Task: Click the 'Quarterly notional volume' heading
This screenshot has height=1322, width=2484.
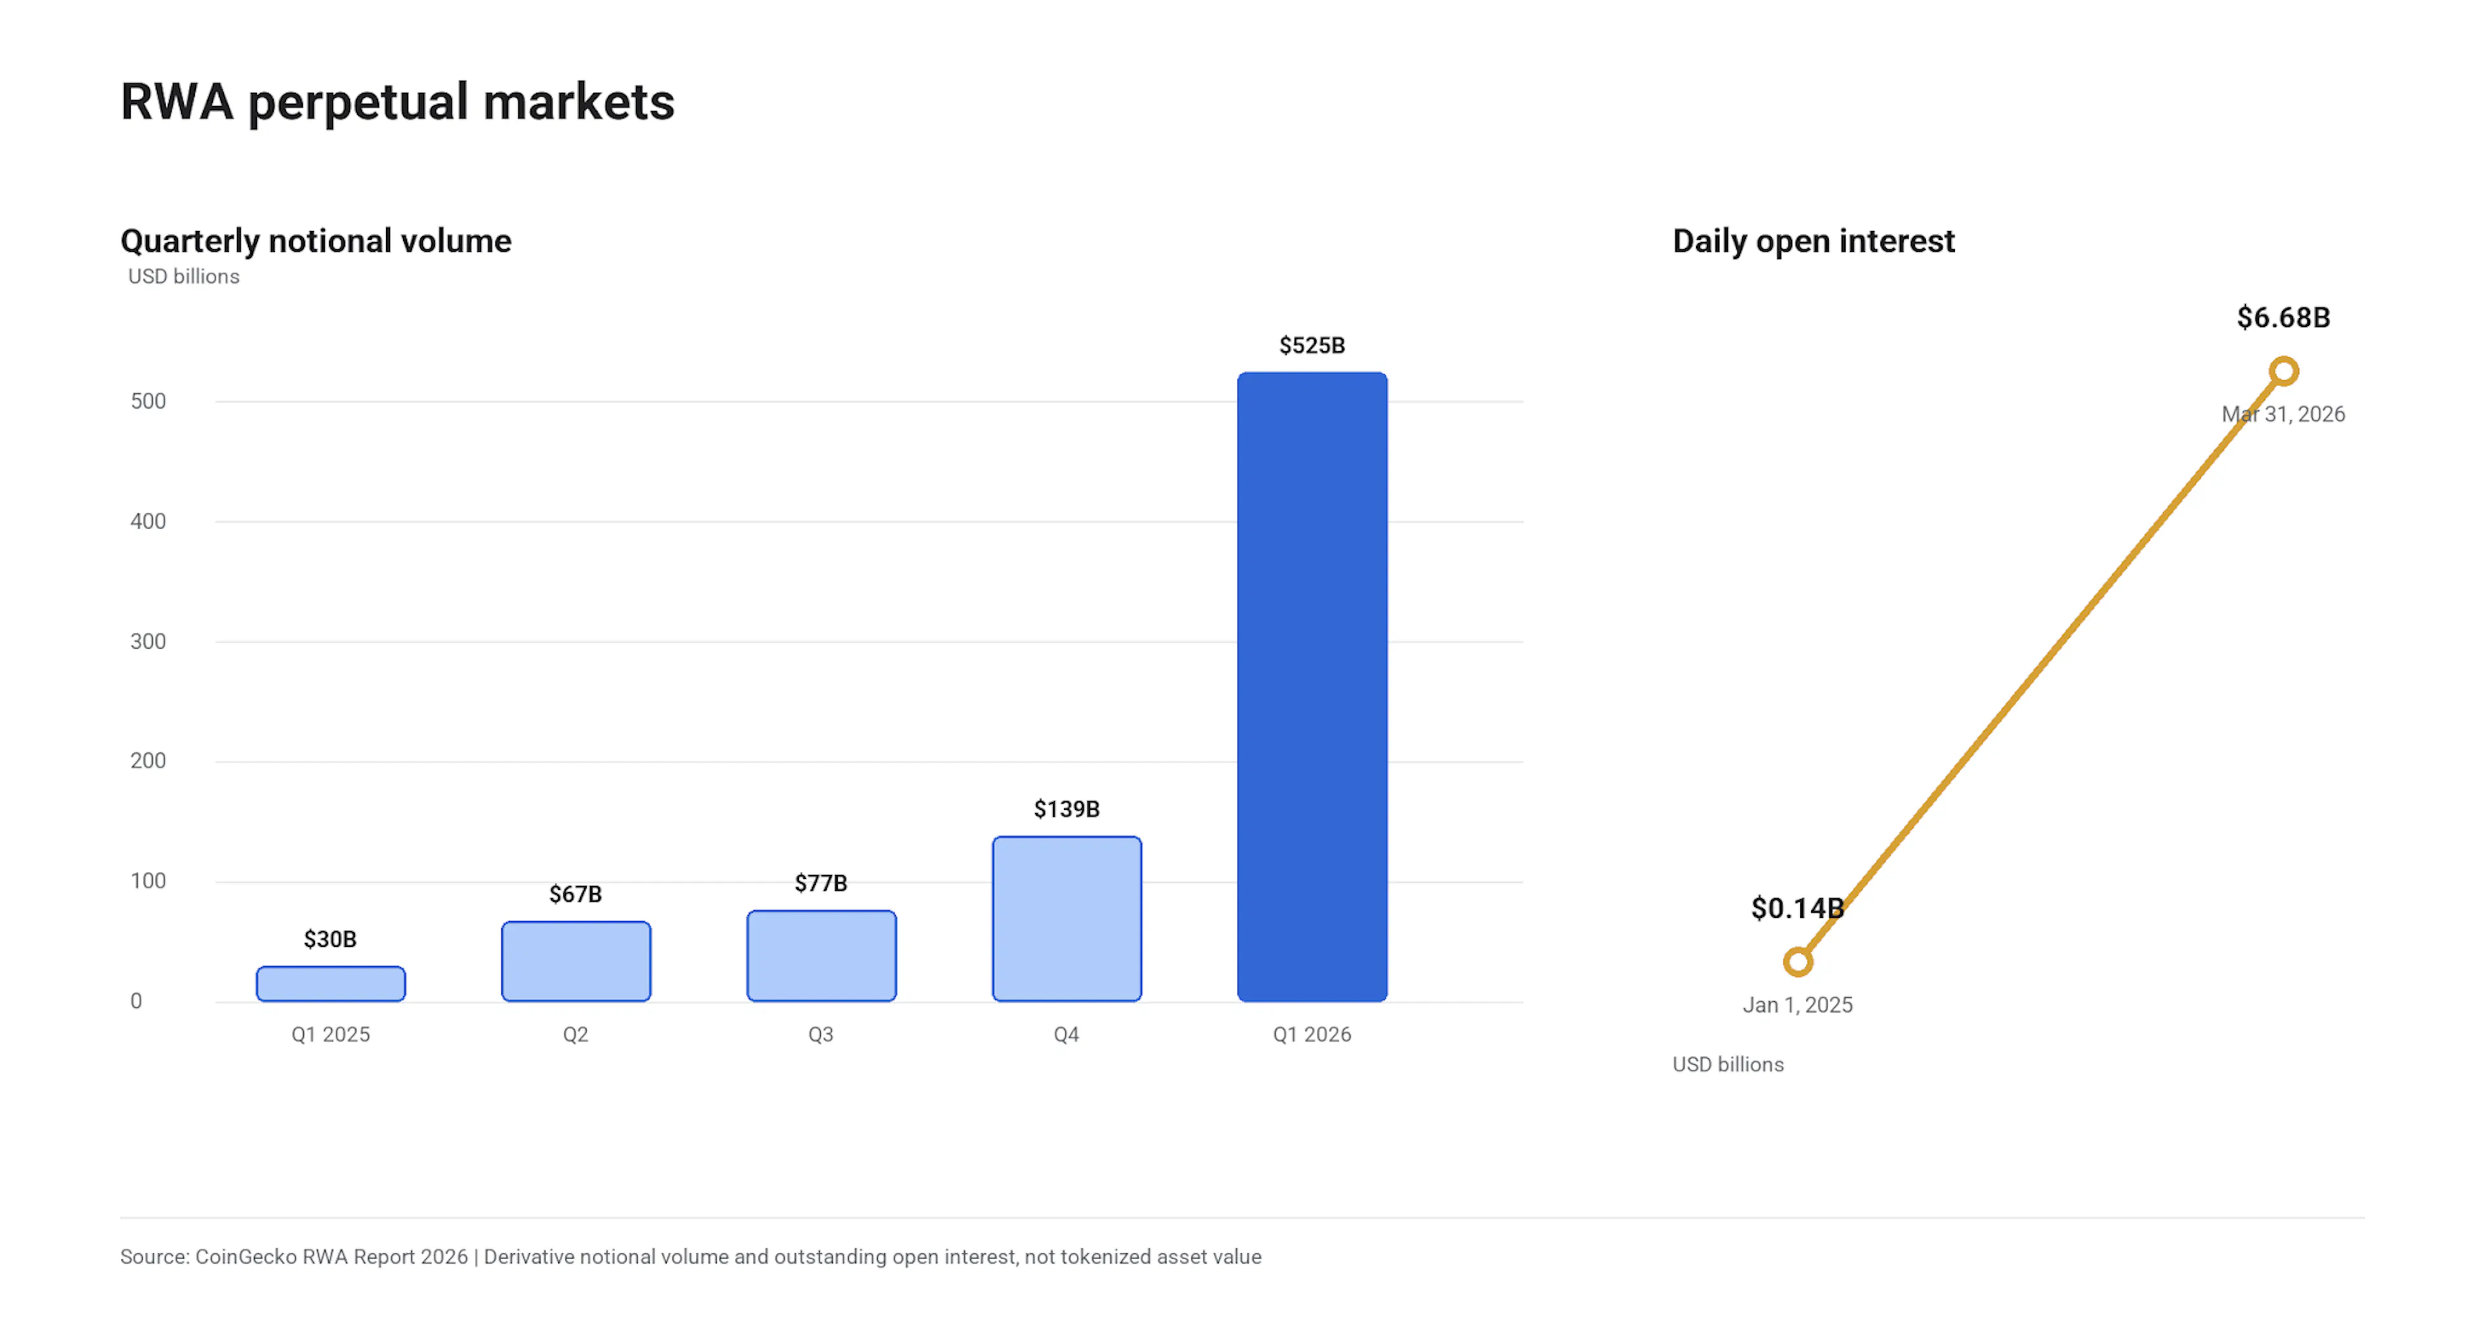Action: [x=316, y=241]
